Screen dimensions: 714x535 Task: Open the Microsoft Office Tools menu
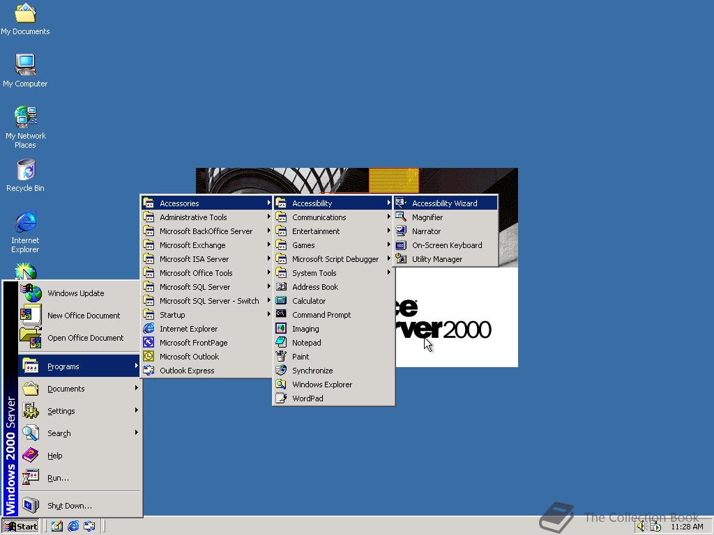[206, 273]
